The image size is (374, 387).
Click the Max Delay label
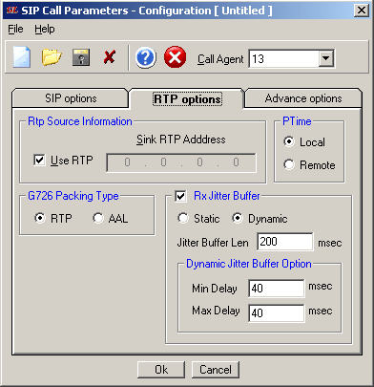pyautogui.click(x=216, y=311)
